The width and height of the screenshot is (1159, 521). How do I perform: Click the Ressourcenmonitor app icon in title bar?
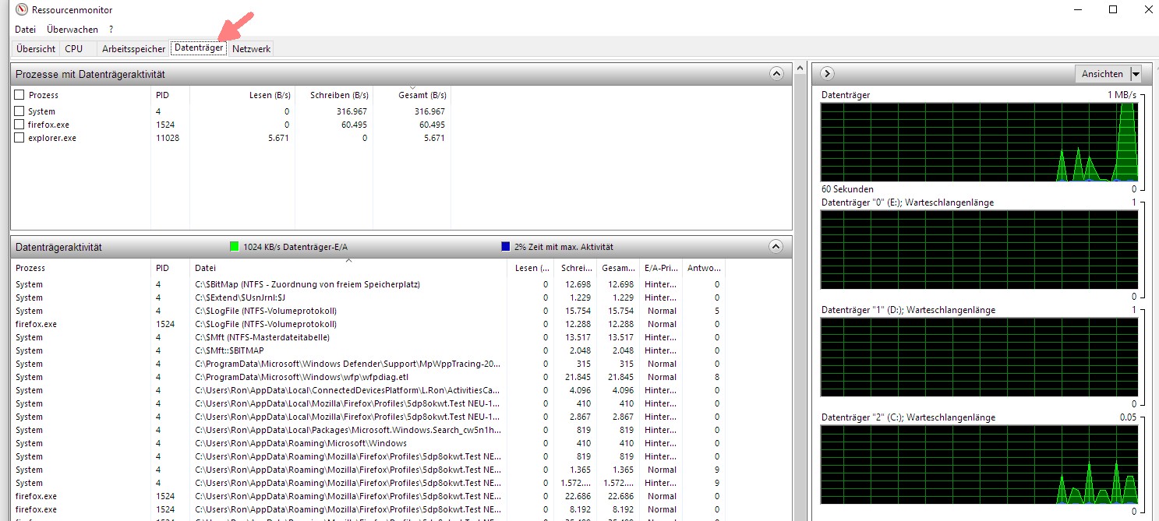[x=21, y=10]
